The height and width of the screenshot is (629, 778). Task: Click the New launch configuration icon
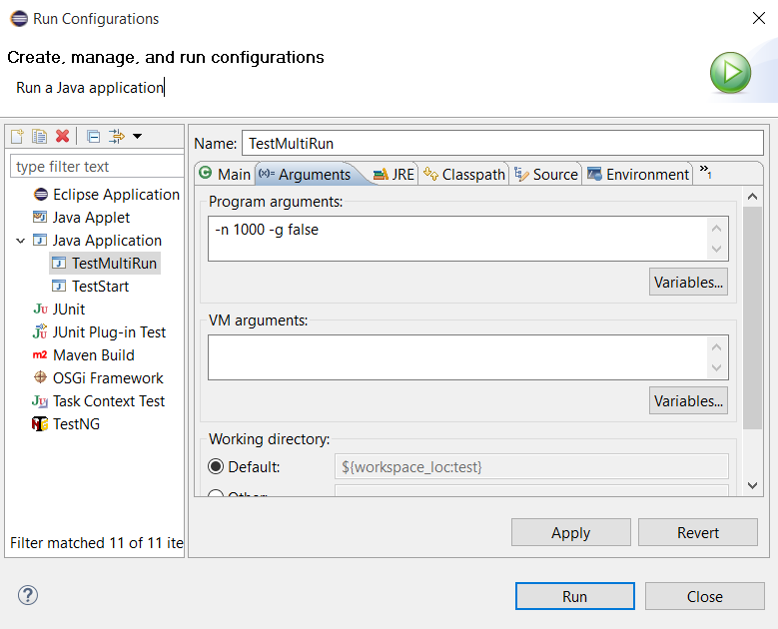[x=17, y=136]
